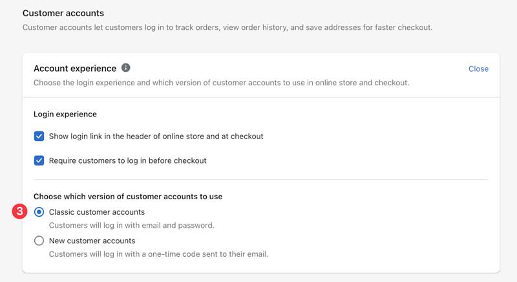Select the Classic customer accounts radio button
Viewport: 517px width, 282px height.
[x=39, y=212]
